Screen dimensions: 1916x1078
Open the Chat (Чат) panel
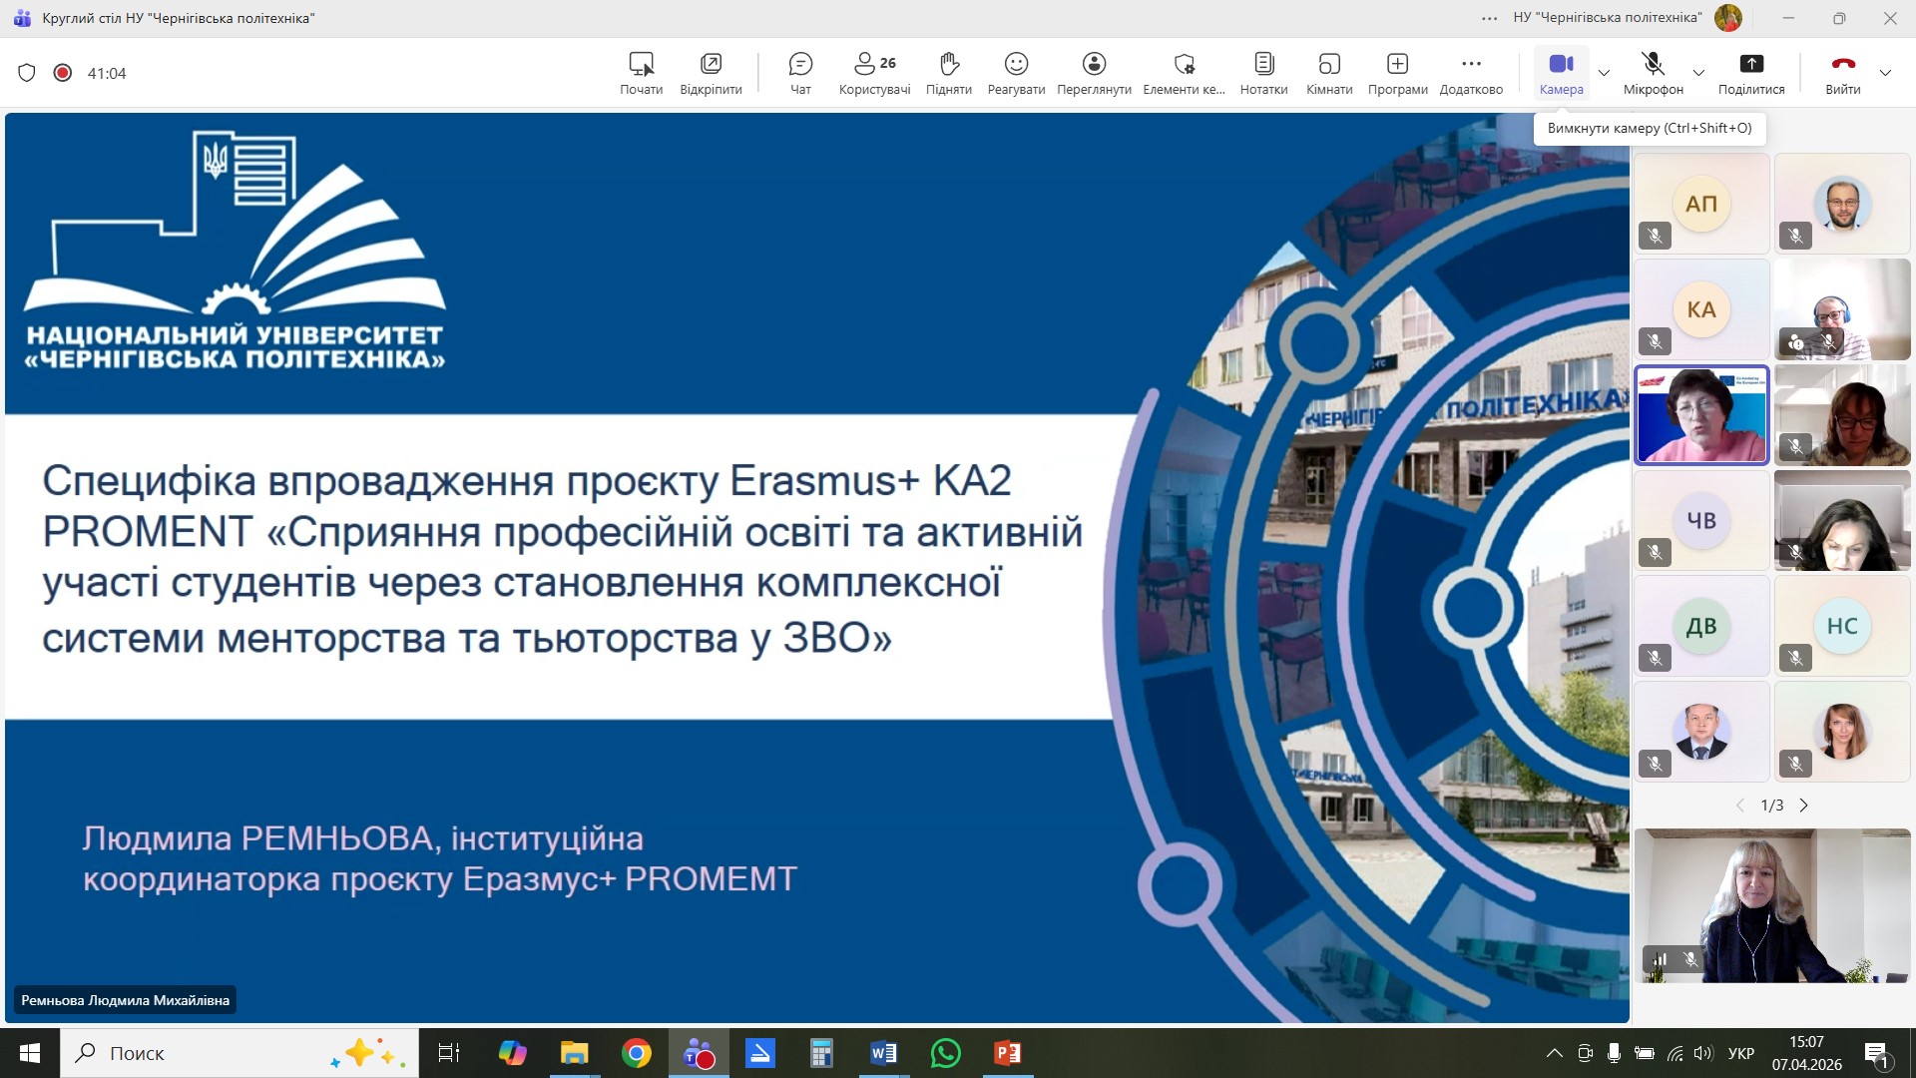(800, 72)
